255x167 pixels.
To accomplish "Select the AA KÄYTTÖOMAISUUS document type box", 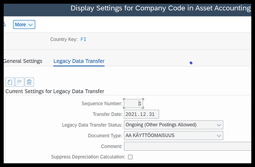I will point(173,136).
